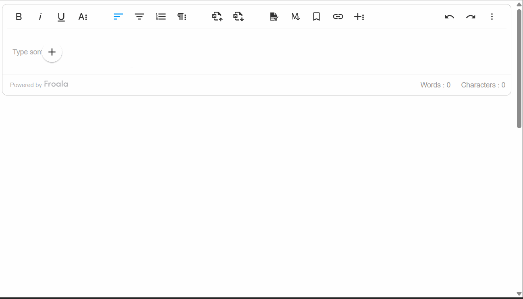
Task: Click the Import from Word icon
Action: point(217,17)
